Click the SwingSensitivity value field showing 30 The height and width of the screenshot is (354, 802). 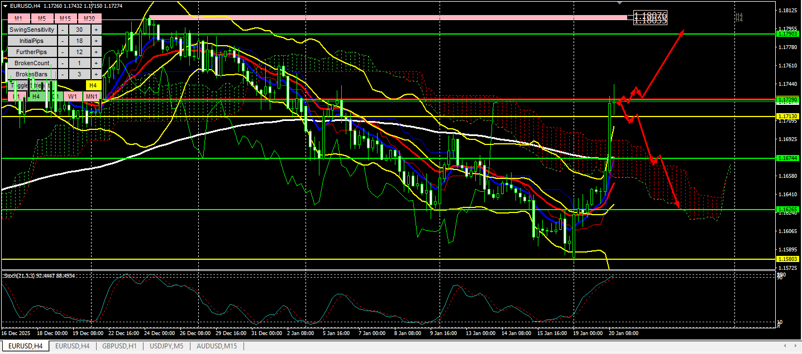[x=79, y=30]
